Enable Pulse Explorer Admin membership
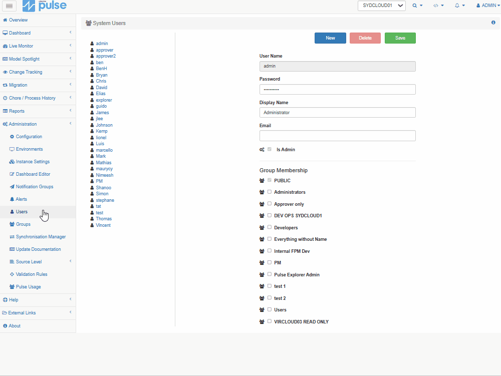This screenshot has width=501, height=376. pos(270,274)
